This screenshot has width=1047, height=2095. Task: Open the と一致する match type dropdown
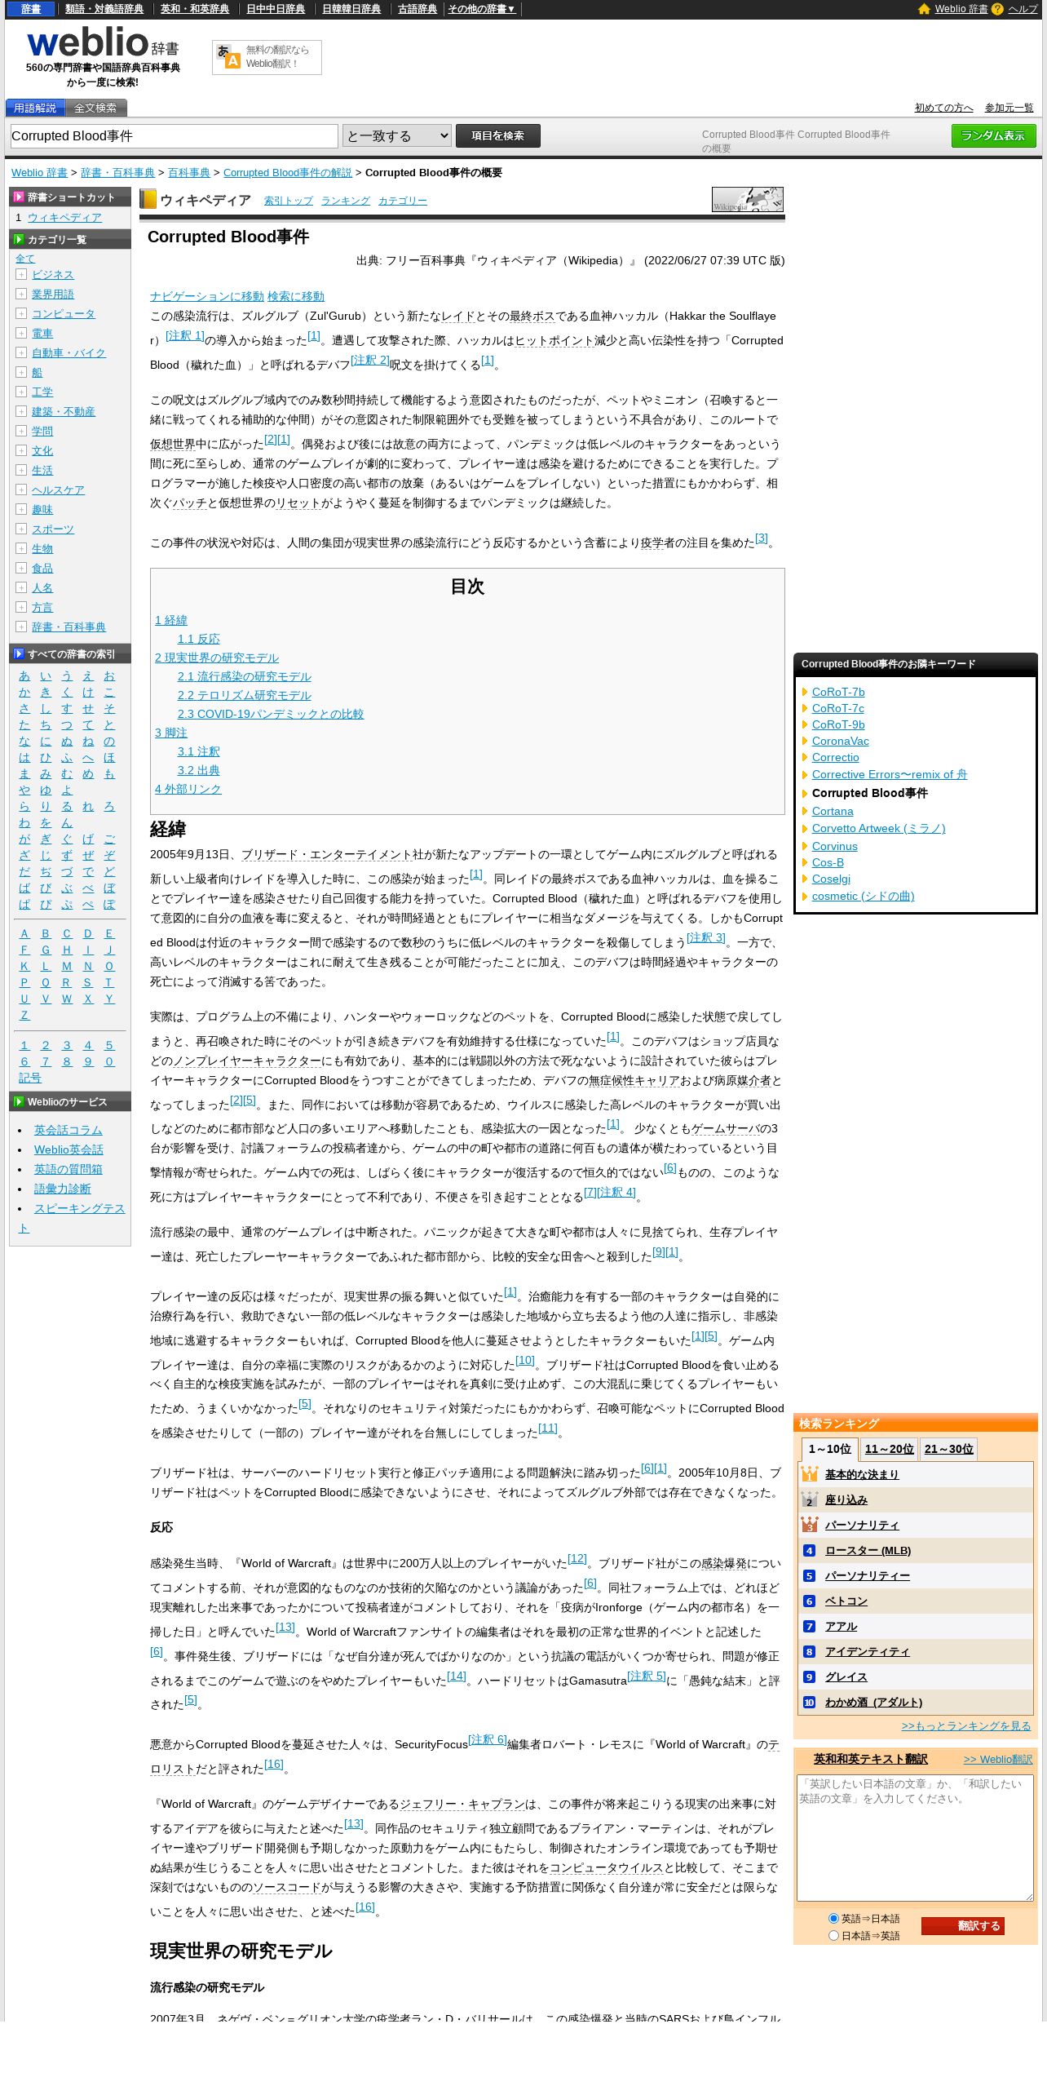tap(397, 135)
